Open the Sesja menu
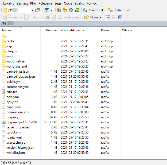The image size is (167, 165). [58, 3]
